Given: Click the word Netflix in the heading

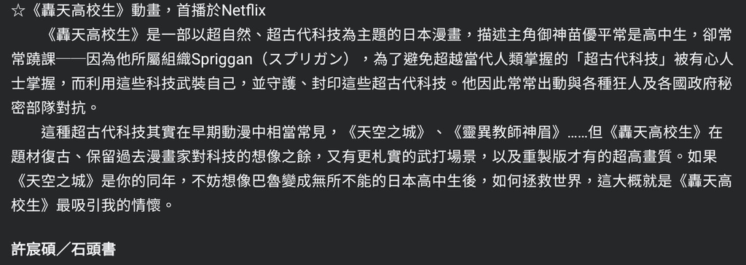Looking at the screenshot, I should tap(243, 11).
